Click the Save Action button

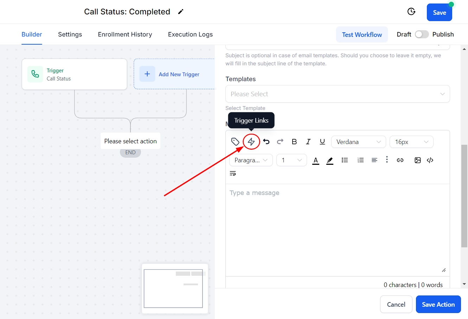438,304
